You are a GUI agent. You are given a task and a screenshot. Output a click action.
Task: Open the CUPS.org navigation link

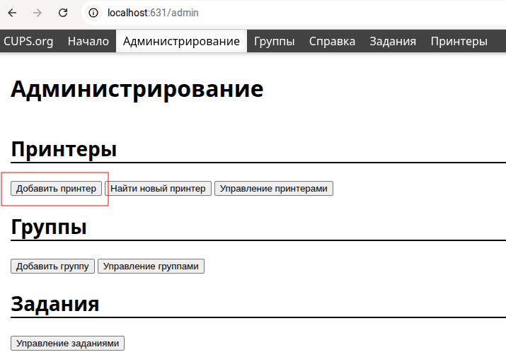[29, 41]
